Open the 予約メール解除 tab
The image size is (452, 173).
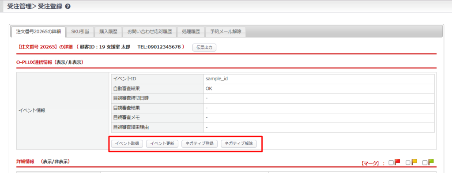pos(226,32)
